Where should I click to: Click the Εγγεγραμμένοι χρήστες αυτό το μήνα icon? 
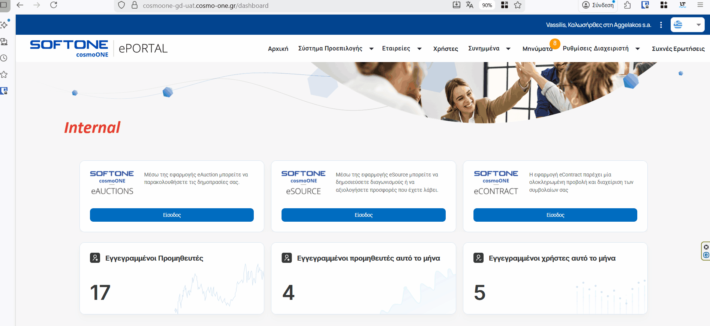(479, 258)
